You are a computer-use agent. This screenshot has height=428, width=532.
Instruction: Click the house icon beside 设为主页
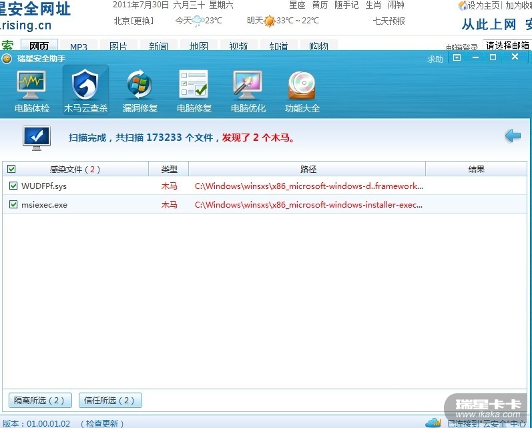463,5
